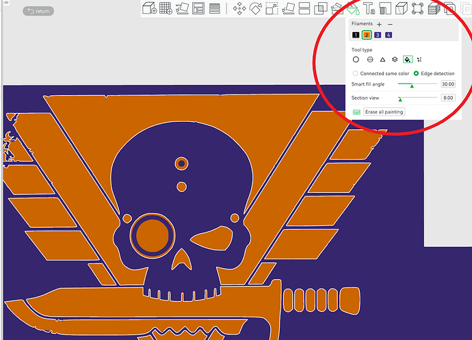Select the Rotate tool icon
Screen dimensions: 472x340
click(256, 8)
